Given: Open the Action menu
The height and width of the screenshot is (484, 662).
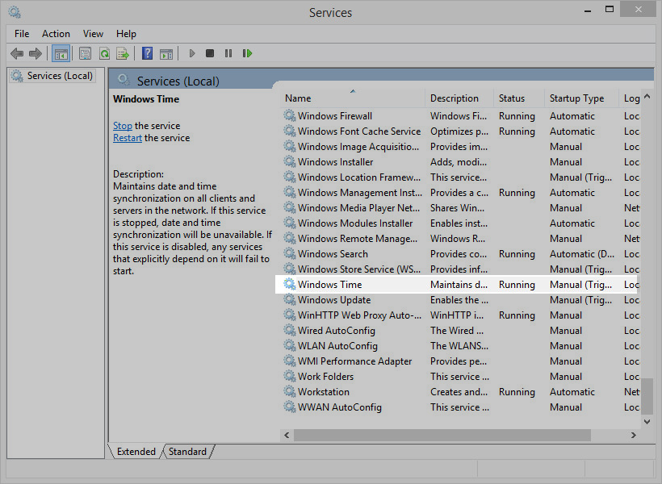Looking at the screenshot, I should (56, 34).
